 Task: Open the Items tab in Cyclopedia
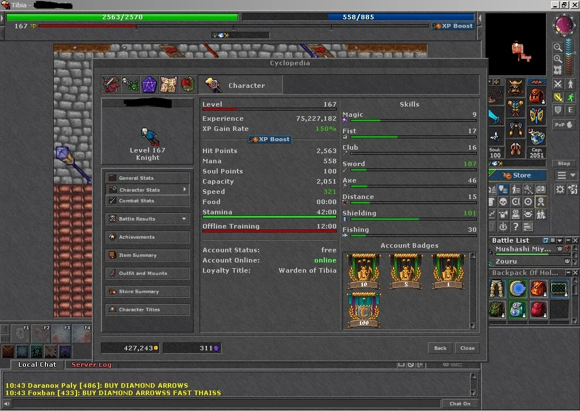(x=111, y=84)
